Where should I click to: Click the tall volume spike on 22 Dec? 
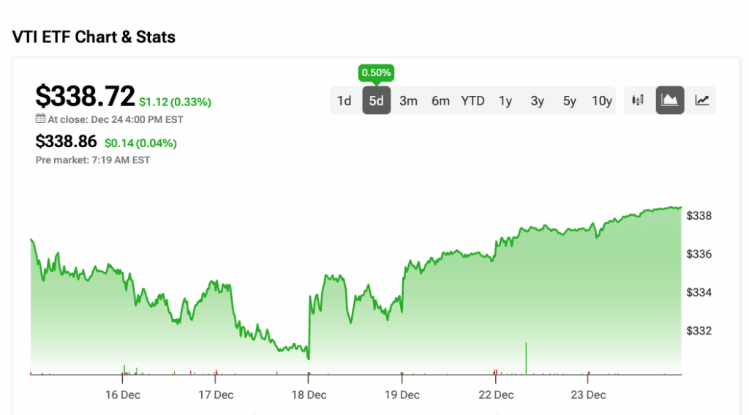[526, 358]
